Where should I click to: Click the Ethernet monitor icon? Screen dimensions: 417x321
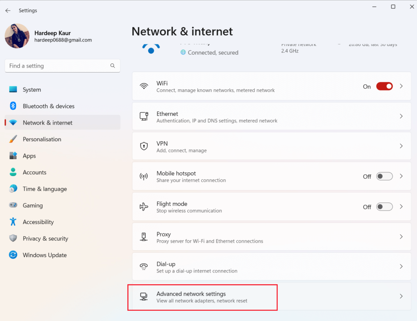[144, 116]
